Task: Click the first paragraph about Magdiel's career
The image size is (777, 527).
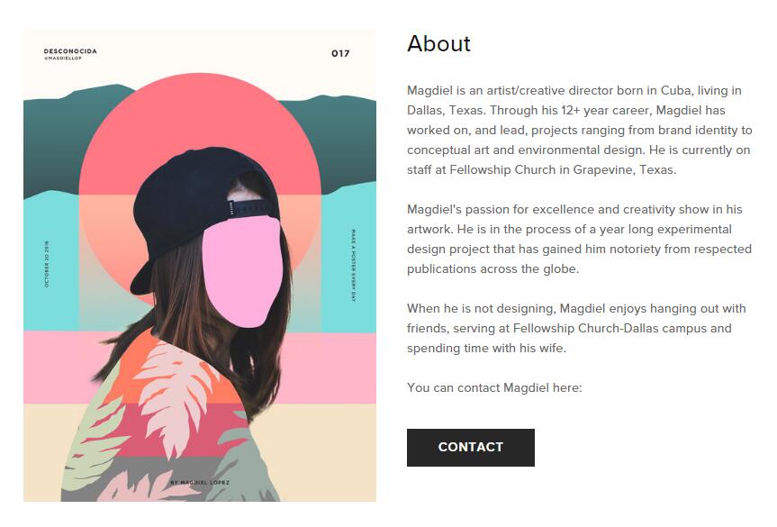Action: click(579, 130)
